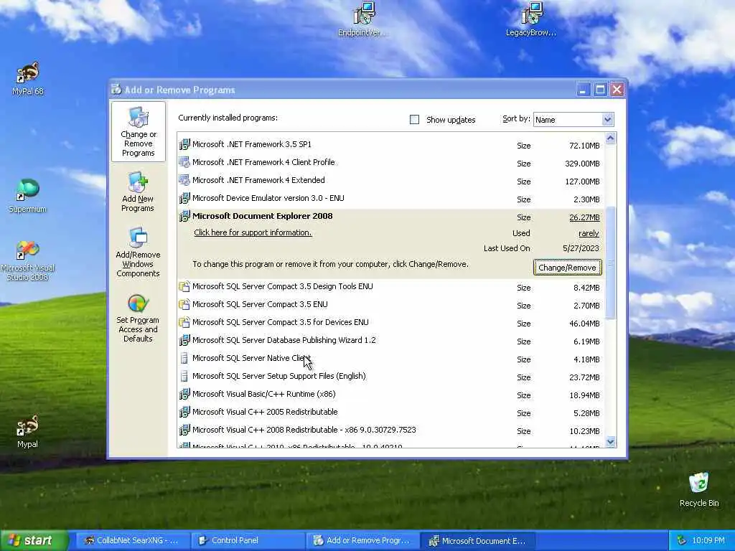Click icon of SQL Server Compact 3.5 Design Tools
The height and width of the screenshot is (551, 735).
[184, 286]
